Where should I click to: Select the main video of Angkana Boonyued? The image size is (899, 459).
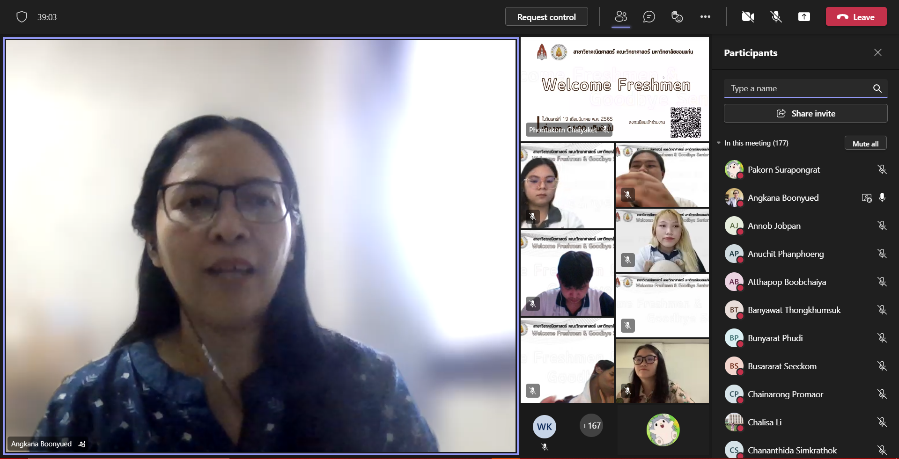(x=261, y=246)
